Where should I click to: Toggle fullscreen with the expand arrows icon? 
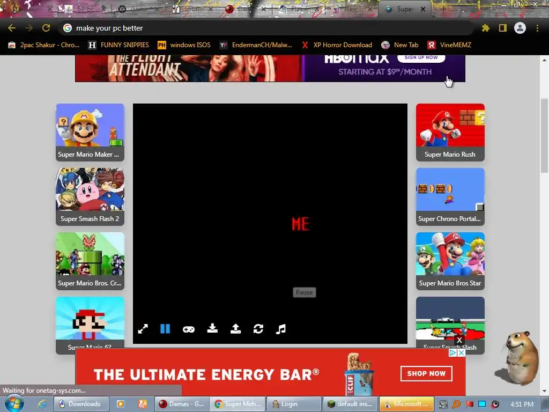pyautogui.click(x=143, y=329)
